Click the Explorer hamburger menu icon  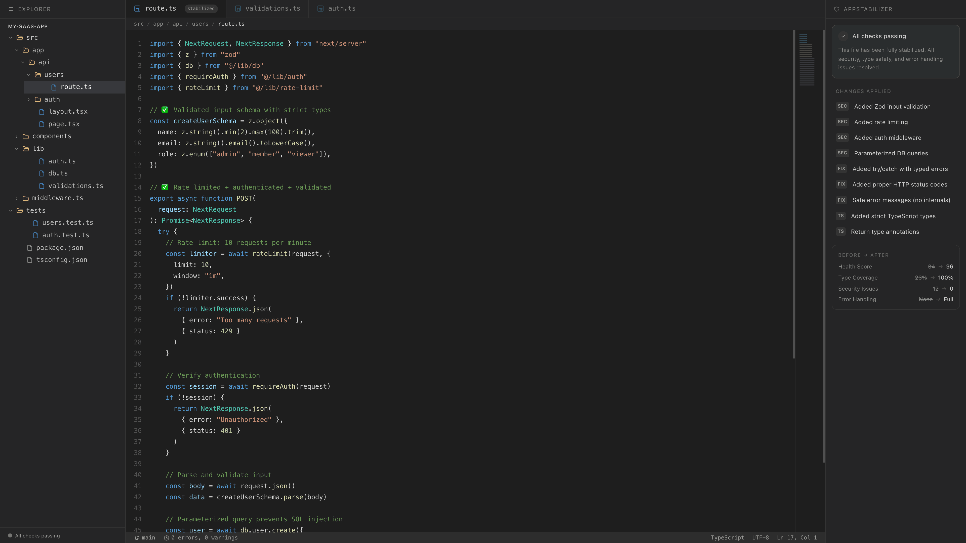(x=11, y=9)
